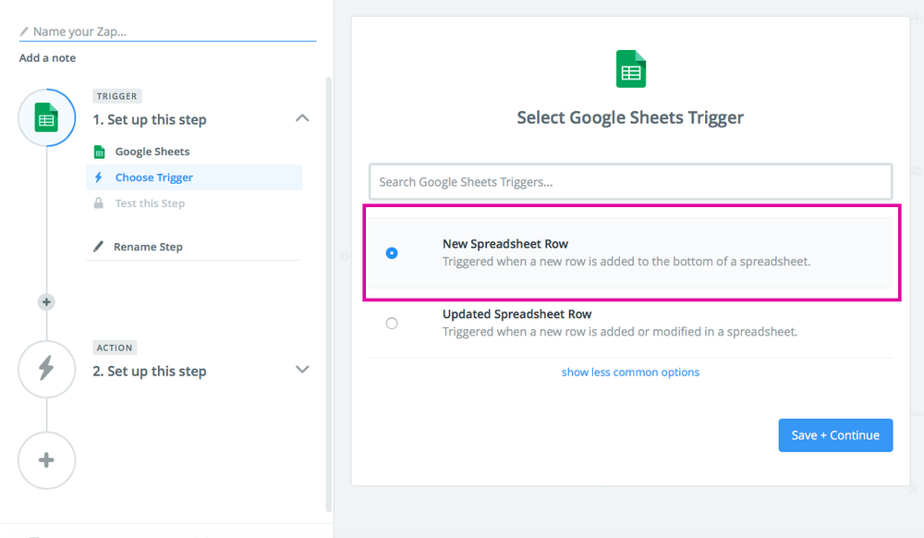Click the Search Google Sheets Triggers field
The width and height of the screenshot is (924, 538).
[x=630, y=181]
